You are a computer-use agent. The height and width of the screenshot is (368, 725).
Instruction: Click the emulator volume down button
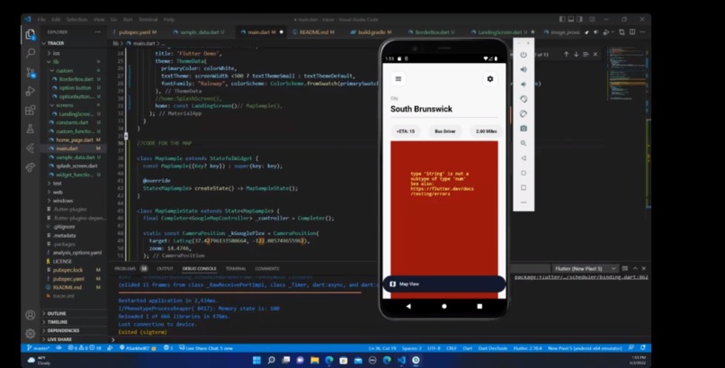click(x=524, y=85)
